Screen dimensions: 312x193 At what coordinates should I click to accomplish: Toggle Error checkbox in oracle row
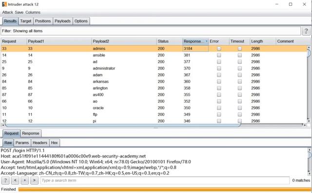[219, 108]
